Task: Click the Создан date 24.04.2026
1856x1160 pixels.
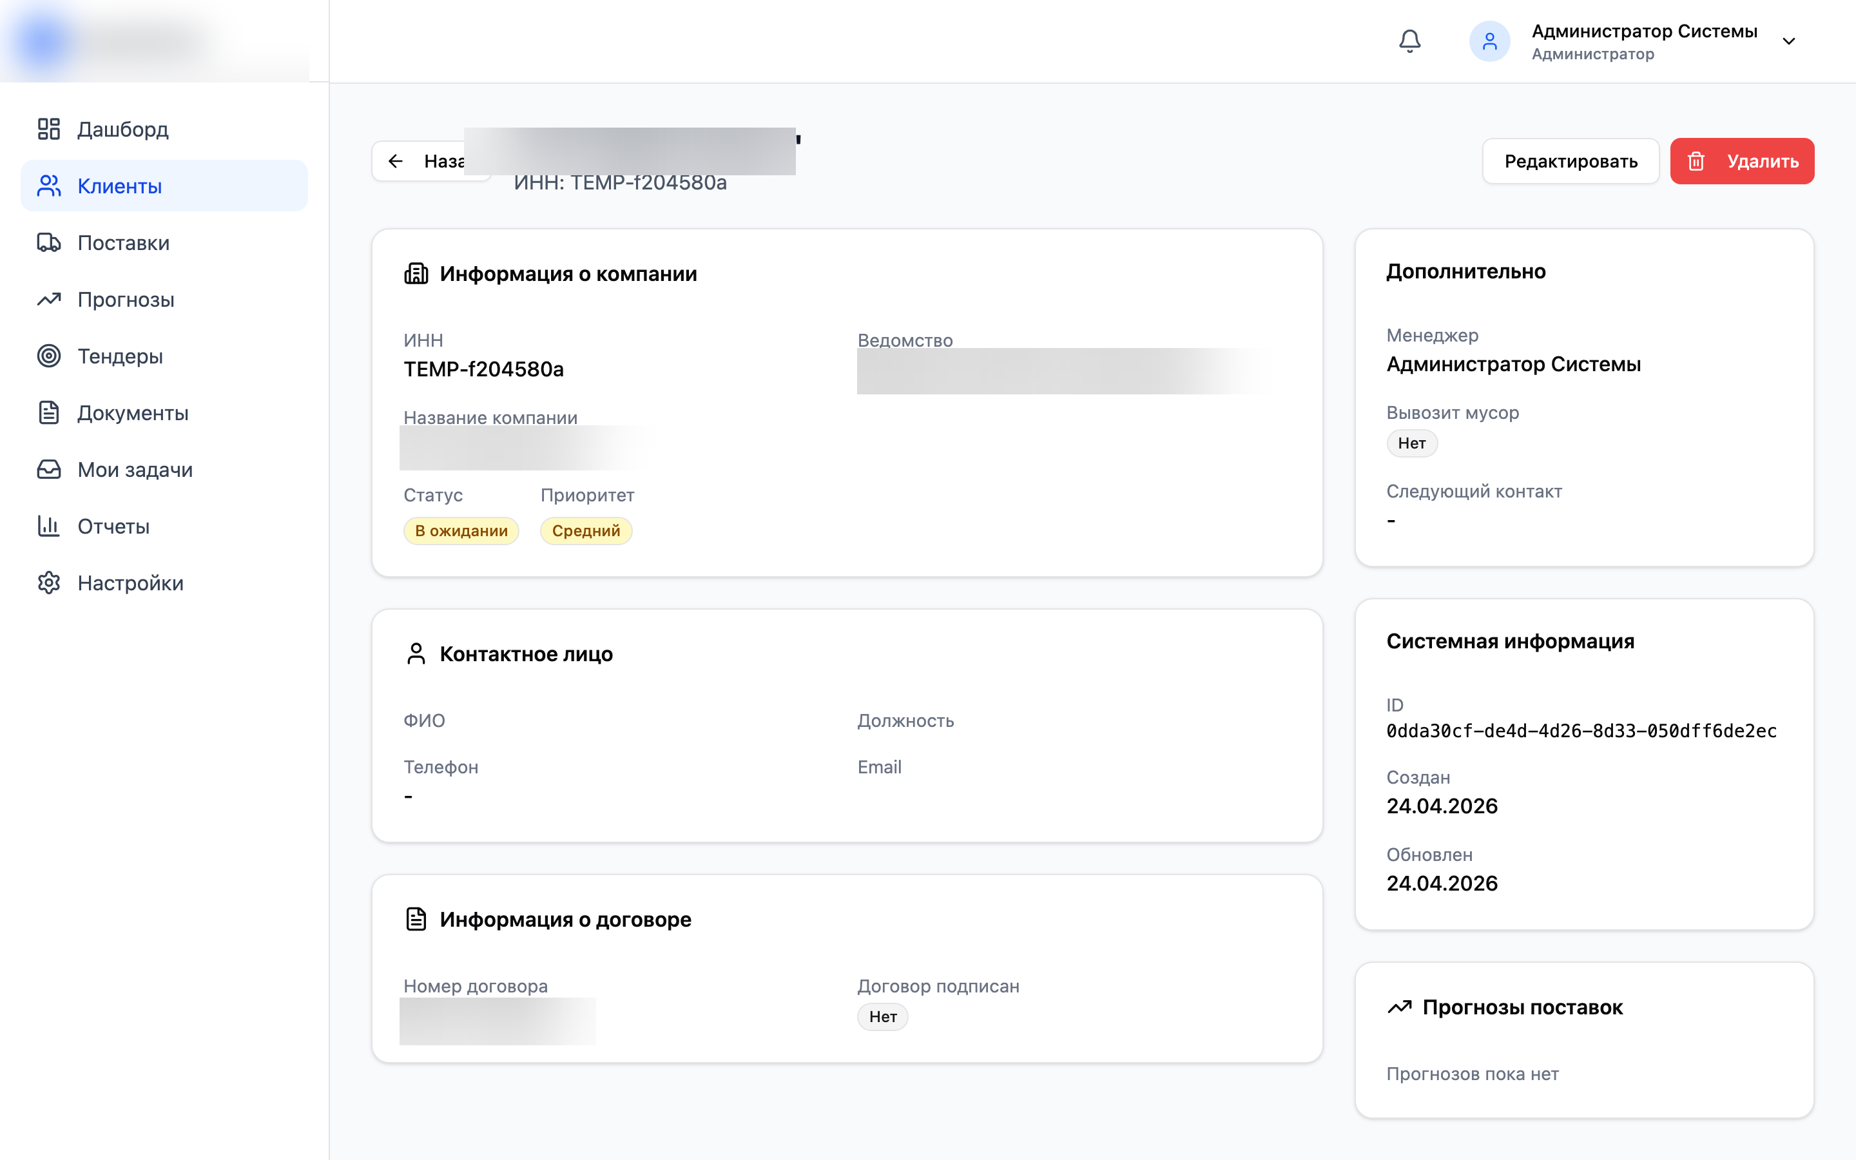Action: [1442, 806]
